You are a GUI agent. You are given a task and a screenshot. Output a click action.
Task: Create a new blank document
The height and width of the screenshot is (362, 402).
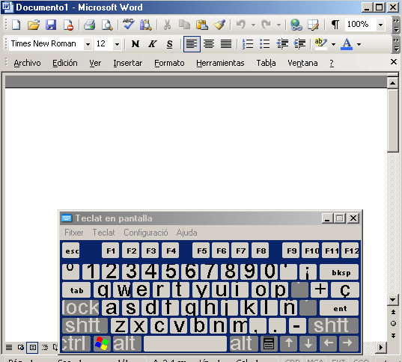[x=16, y=25]
